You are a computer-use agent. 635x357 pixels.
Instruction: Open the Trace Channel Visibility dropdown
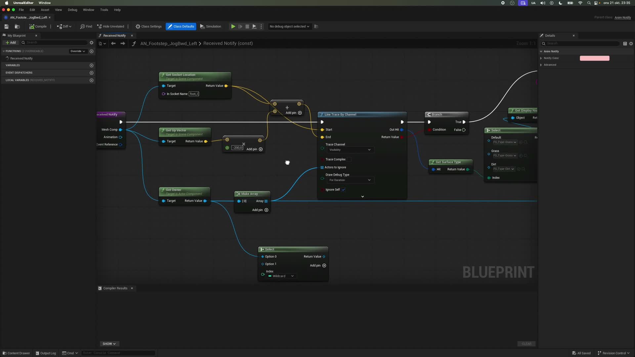click(350, 150)
